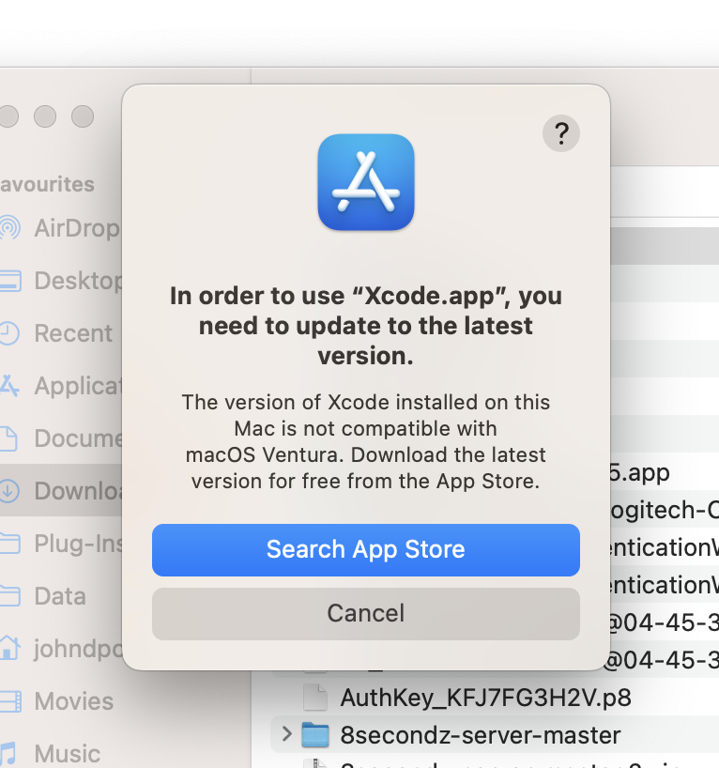Click the 8secondz-server-master folder name
Image resolution: width=719 pixels, height=768 pixels.
click(479, 735)
